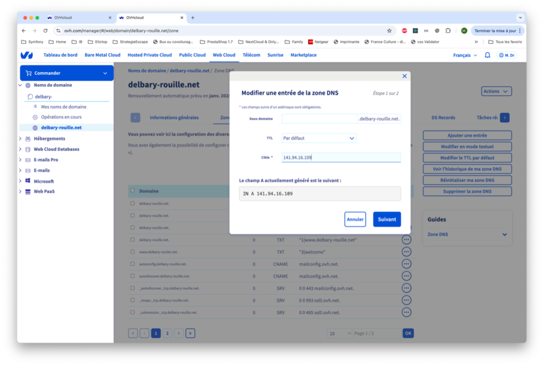545x367 pixels.
Task: Open the Web PaaS tree item
Action: (x=44, y=191)
